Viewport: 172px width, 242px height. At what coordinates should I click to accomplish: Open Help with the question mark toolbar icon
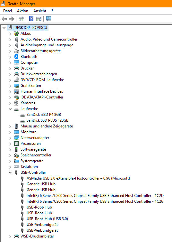point(31,19)
